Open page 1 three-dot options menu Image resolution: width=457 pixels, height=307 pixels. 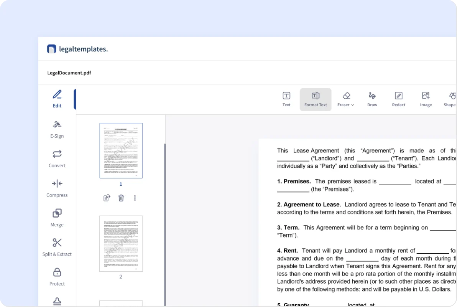pos(135,198)
